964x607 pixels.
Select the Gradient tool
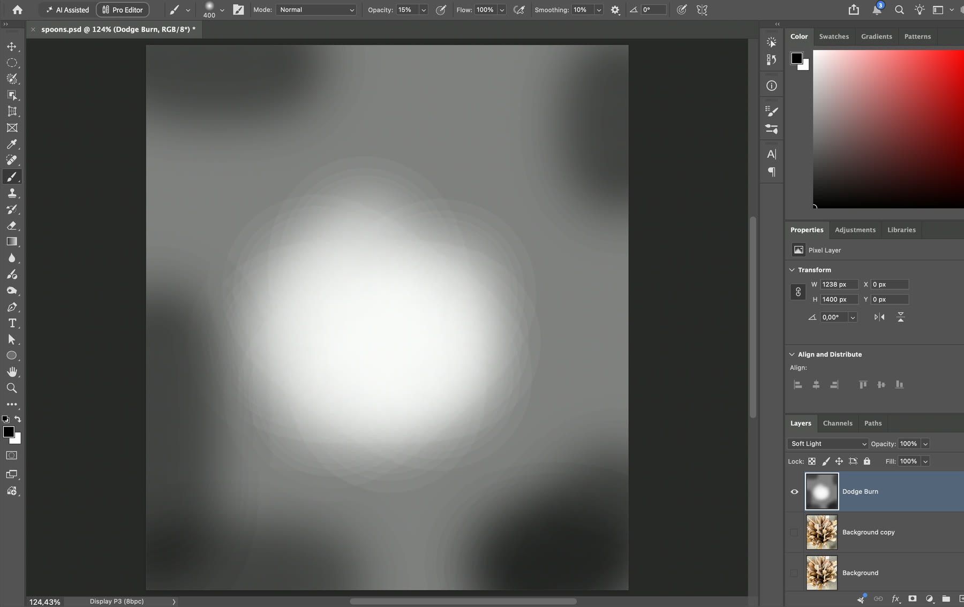tap(12, 241)
